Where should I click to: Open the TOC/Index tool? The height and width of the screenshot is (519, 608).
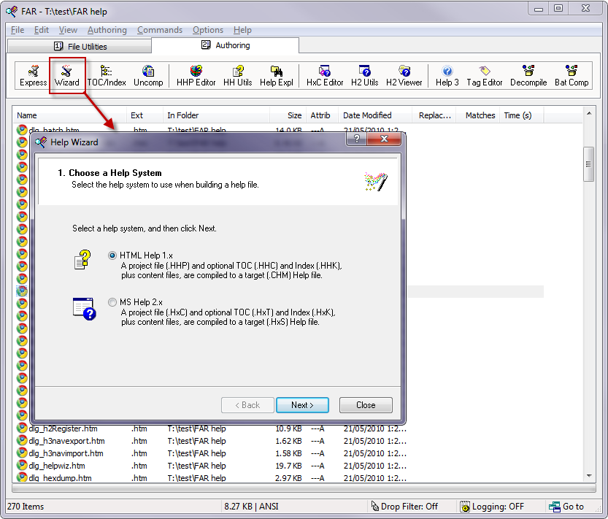[107, 76]
